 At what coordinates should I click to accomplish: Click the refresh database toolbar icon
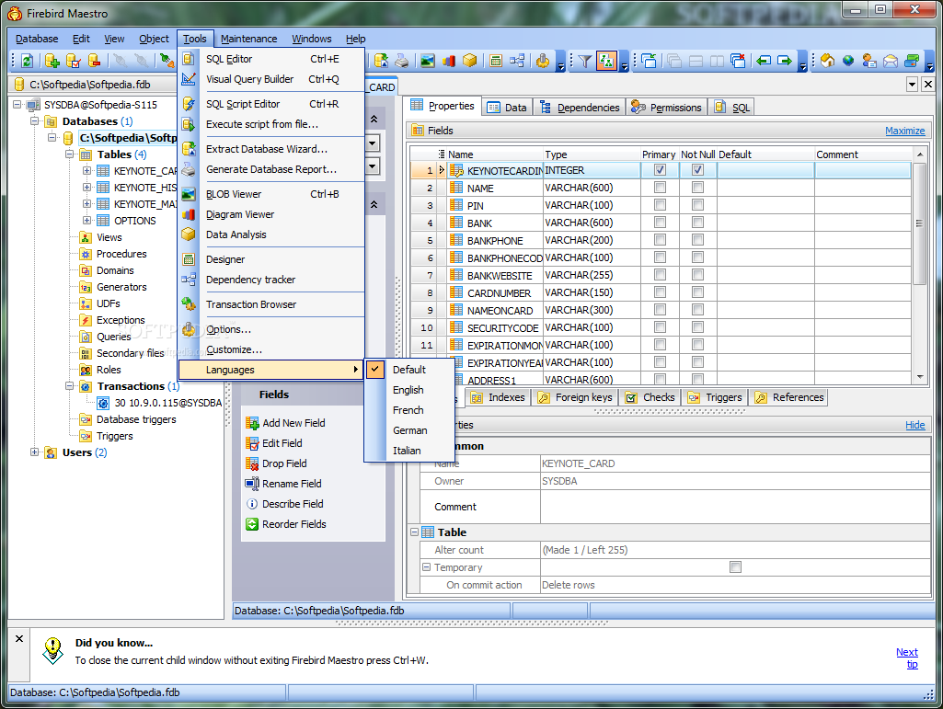pos(27,61)
